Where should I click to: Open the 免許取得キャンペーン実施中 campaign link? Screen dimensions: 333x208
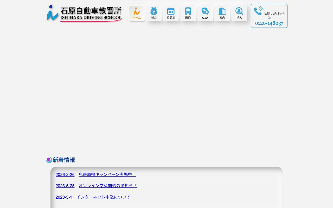tap(107, 174)
